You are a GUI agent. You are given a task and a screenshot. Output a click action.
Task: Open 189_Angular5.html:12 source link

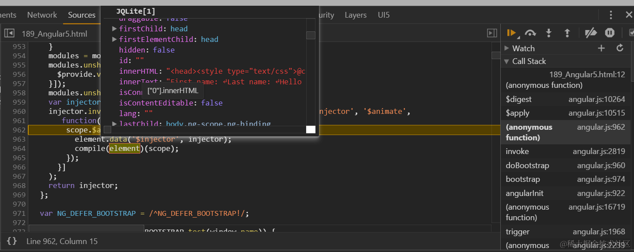click(x=587, y=75)
